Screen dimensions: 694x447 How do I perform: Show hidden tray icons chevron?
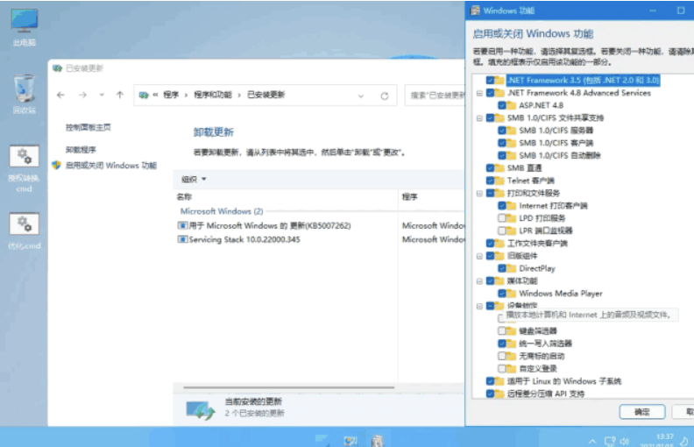point(592,441)
